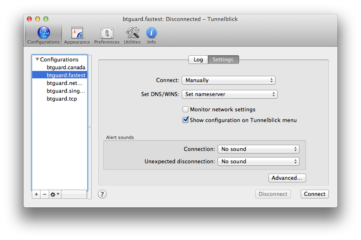Open the Preferences toolbar pane
Screen dimensions: 361x240
[107, 35]
